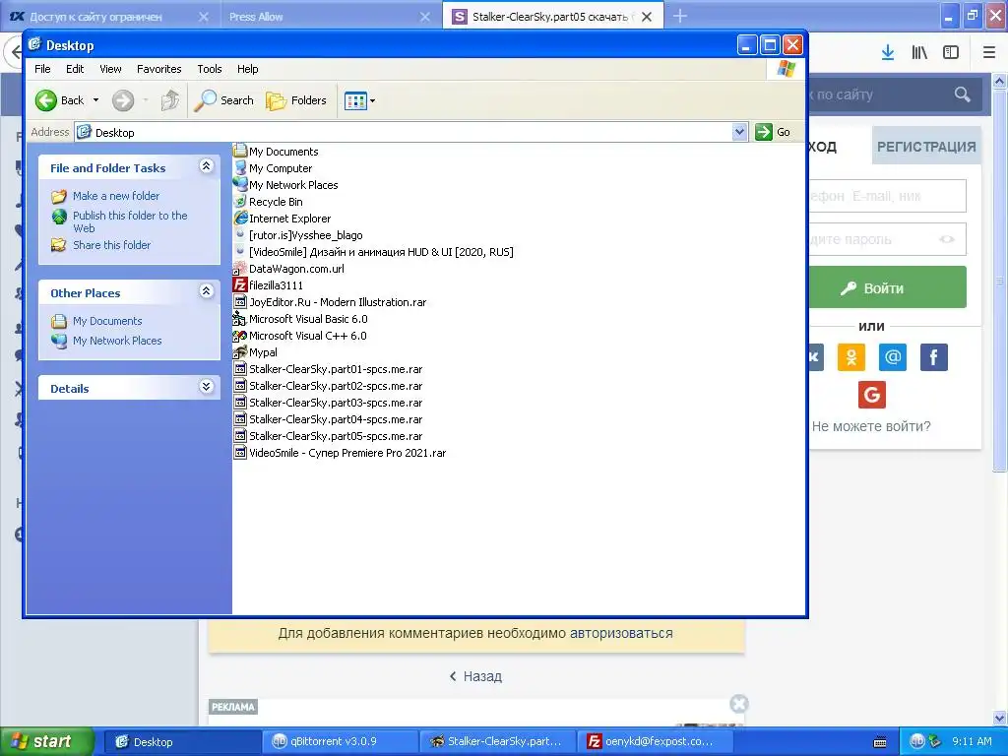
Task: Open a new browser tab with plus
Action: (679, 16)
